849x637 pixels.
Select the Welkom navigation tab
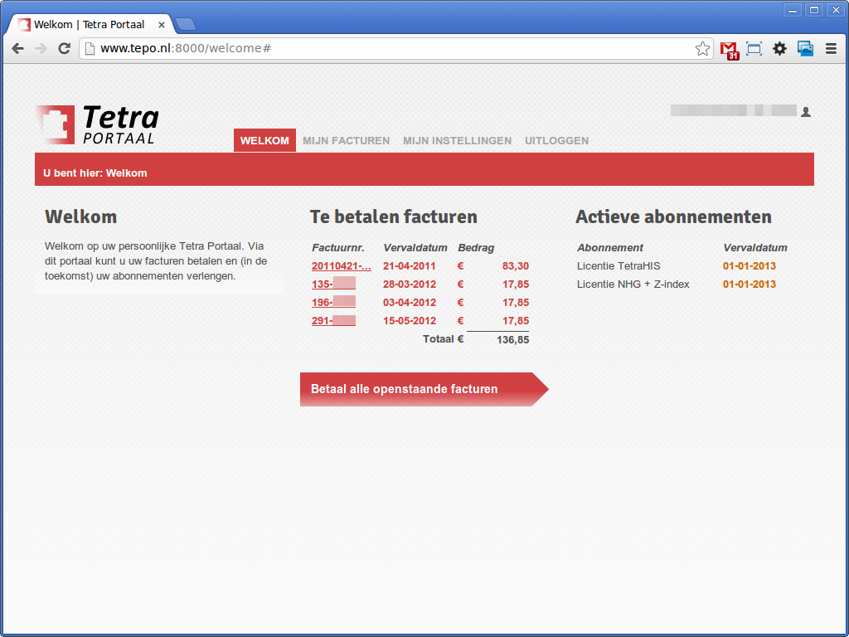(264, 141)
